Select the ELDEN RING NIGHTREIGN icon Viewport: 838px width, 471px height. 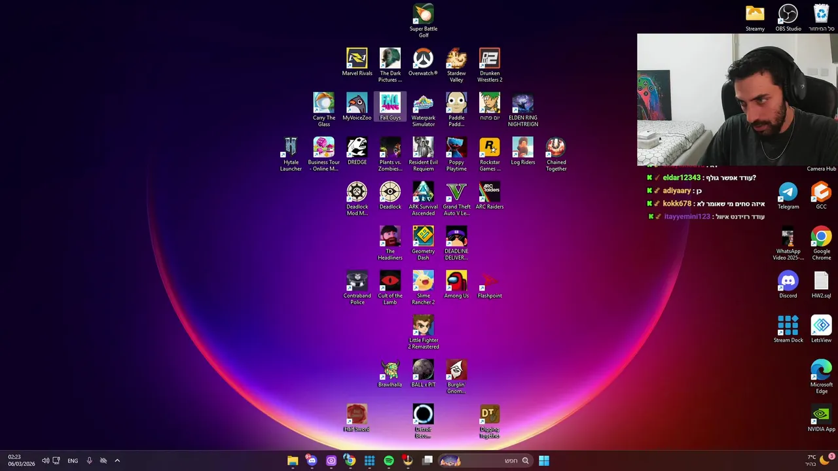(523, 109)
